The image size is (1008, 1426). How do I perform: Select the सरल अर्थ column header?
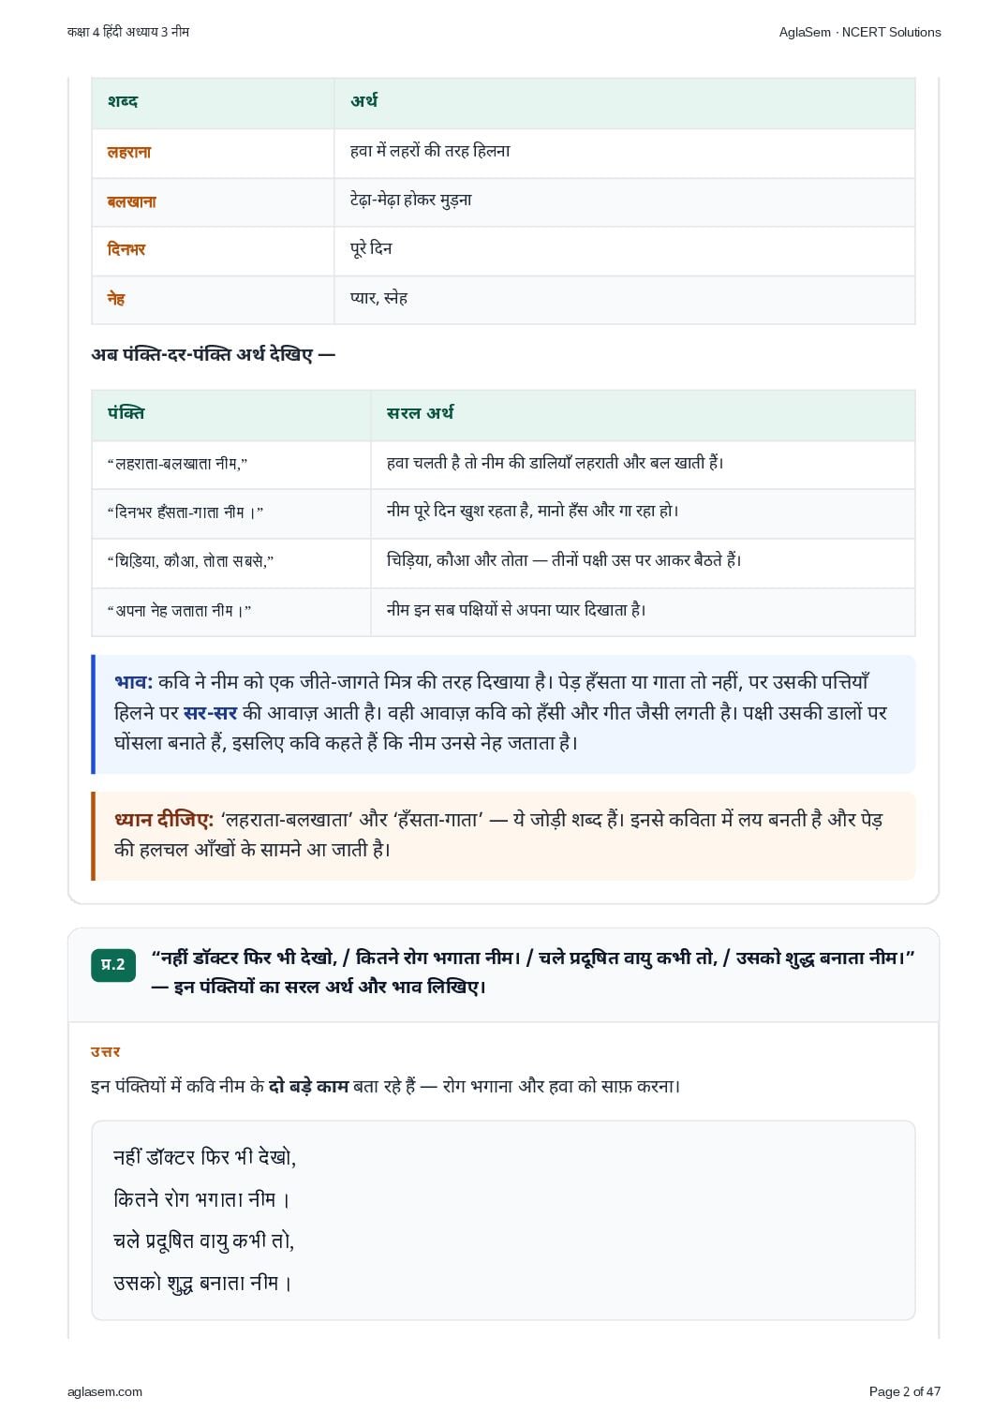421,413
